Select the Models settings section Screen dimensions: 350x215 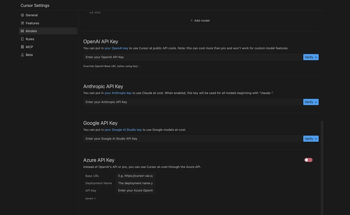tap(48, 31)
